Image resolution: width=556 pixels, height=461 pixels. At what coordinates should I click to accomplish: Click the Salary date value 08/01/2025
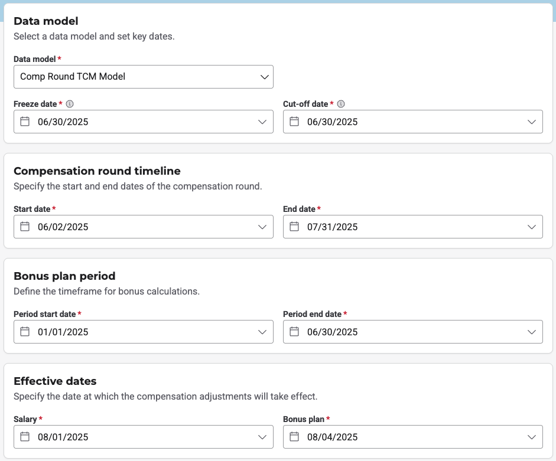(63, 437)
